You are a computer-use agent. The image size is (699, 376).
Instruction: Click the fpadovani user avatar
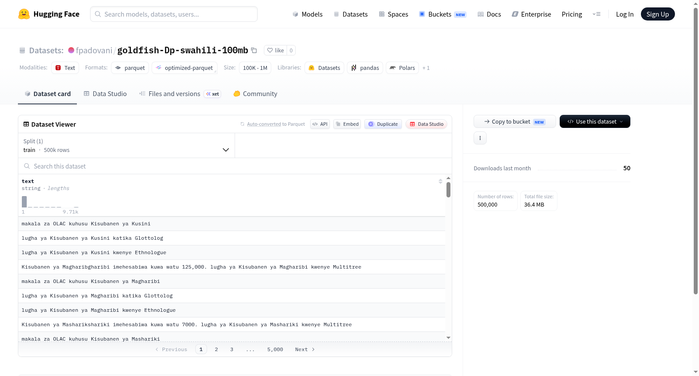(71, 50)
